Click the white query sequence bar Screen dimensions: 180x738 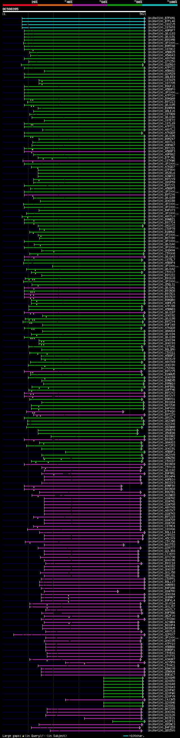pyautogui.click(x=74, y=12)
